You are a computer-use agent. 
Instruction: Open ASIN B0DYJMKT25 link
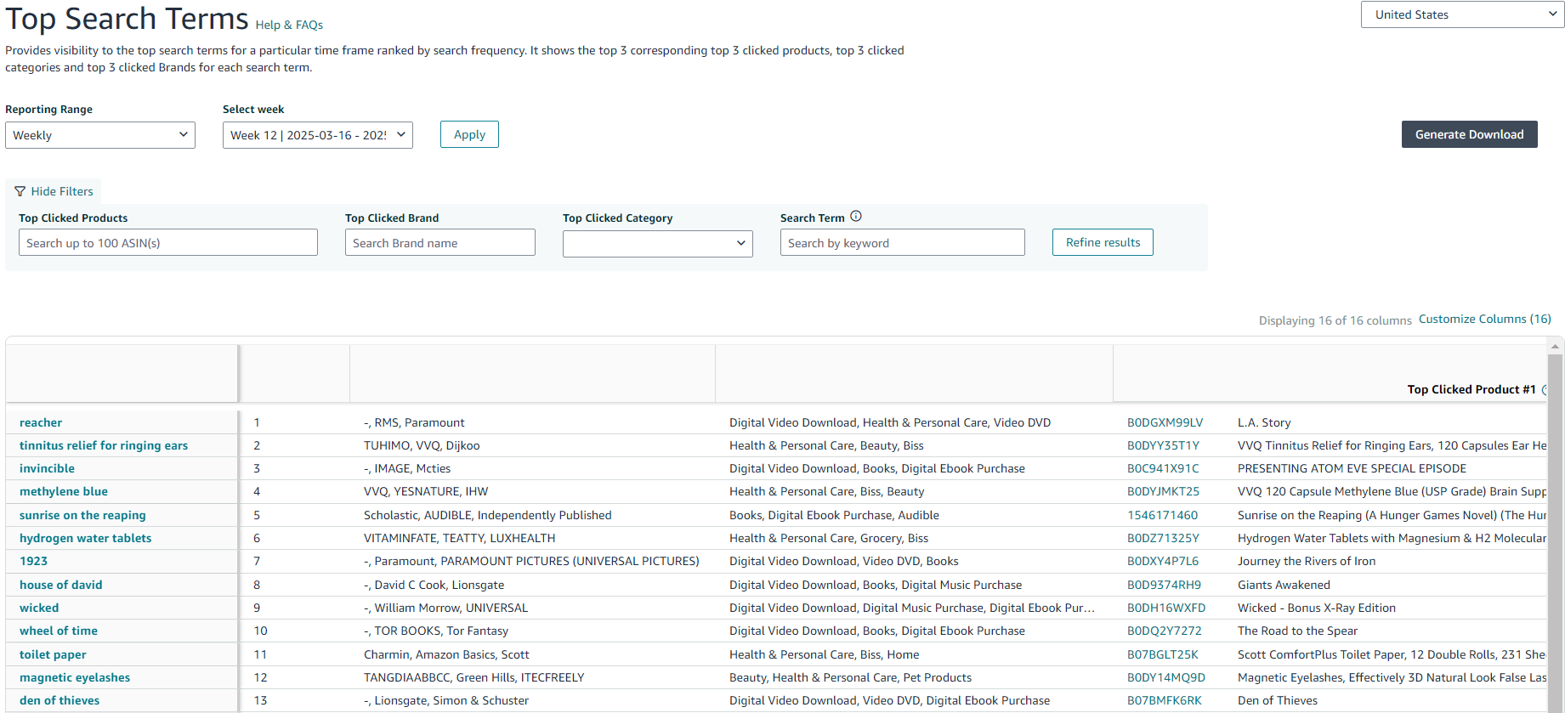tap(1163, 491)
